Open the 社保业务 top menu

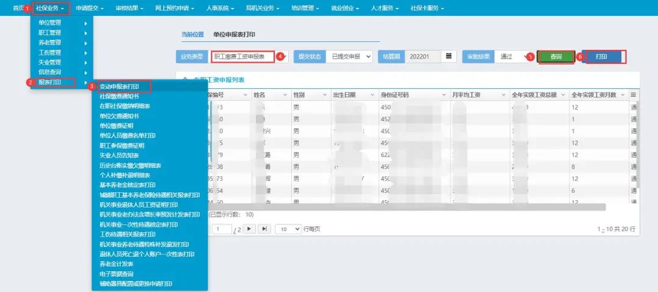pyautogui.click(x=50, y=9)
